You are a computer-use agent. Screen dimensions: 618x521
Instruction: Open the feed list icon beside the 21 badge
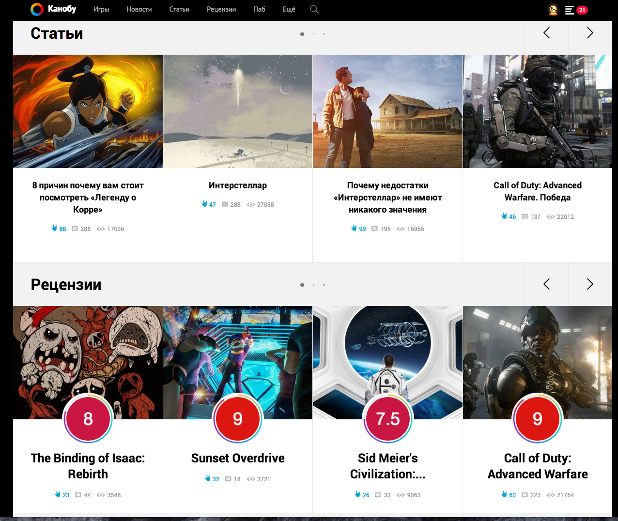coord(570,10)
